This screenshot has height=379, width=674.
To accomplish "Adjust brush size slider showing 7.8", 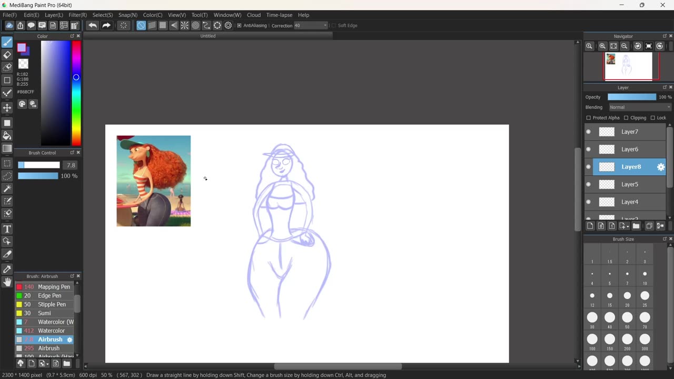I will coord(39,165).
